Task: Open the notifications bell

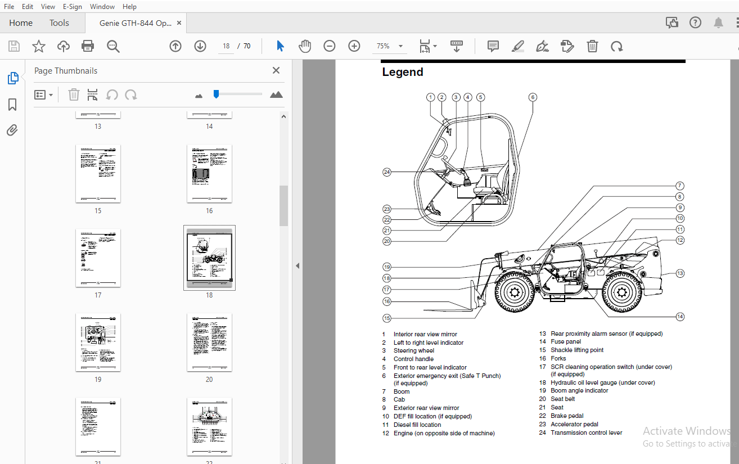Action: click(718, 23)
